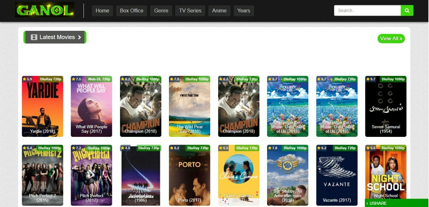The height and width of the screenshot is (207, 429).
Task: Open the Sgt. Stubby: An American Hero poster
Action: [x=288, y=175]
